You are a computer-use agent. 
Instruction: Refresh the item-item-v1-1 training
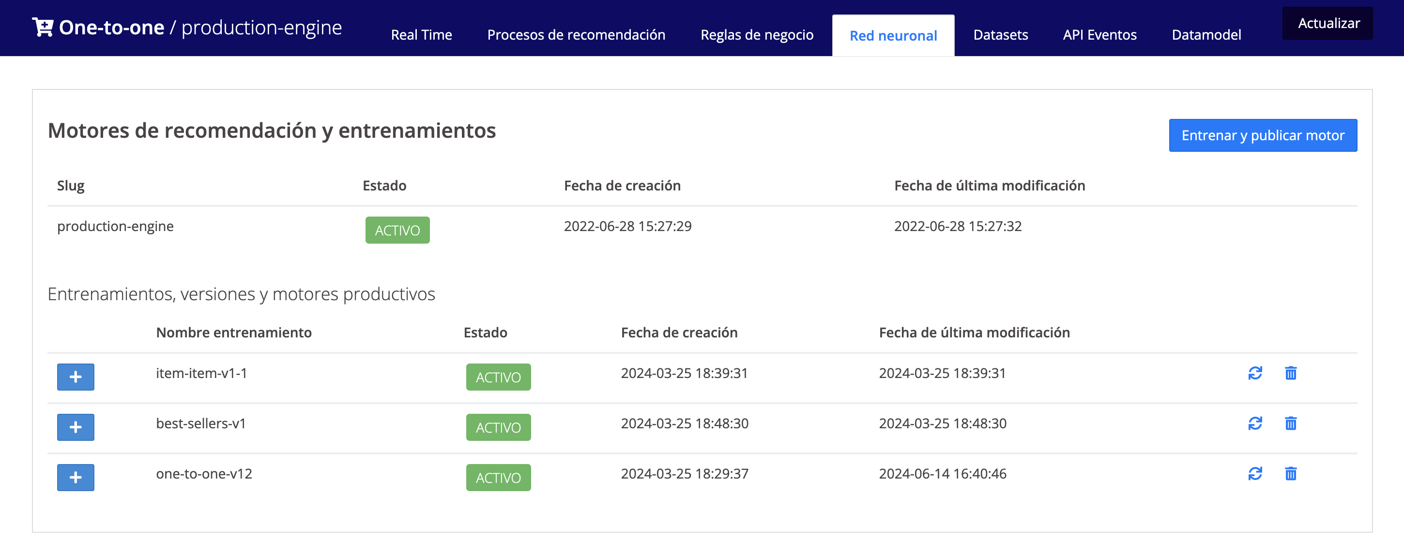1255,373
